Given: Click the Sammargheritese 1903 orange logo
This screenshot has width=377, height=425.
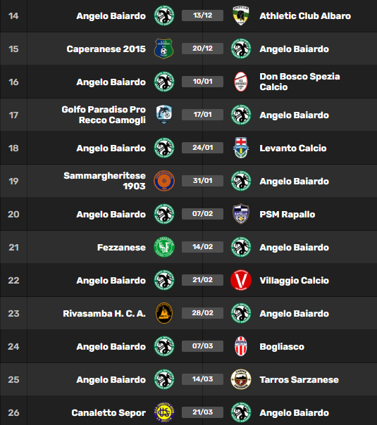Looking at the screenshot, I should (164, 181).
